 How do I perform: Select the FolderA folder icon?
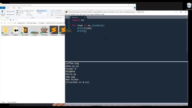pyautogui.click(x=15, y=31)
